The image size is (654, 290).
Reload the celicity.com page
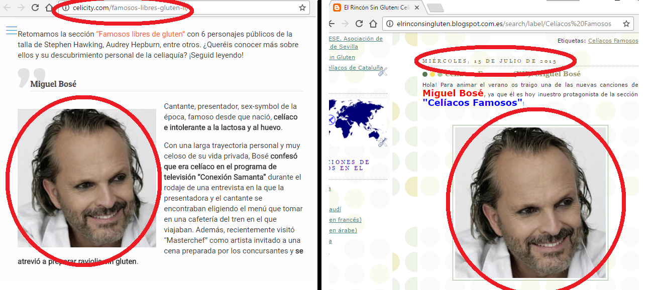(35, 8)
